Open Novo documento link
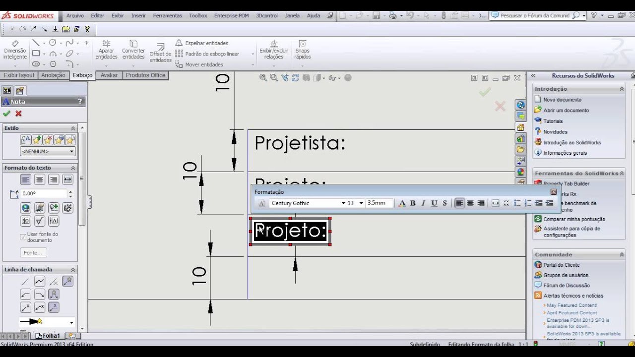This screenshot has width=635, height=357. [563, 100]
